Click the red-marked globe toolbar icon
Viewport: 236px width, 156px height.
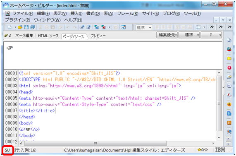(x=104, y=27)
